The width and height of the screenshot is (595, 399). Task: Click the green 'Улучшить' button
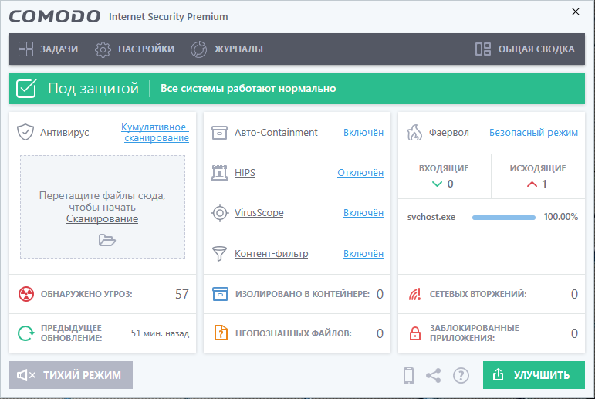pos(533,375)
